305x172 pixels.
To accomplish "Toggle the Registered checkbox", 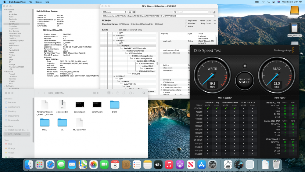I will [x=186, y=20].
